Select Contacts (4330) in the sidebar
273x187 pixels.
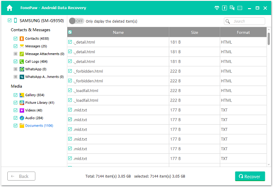tap(37, 39)
